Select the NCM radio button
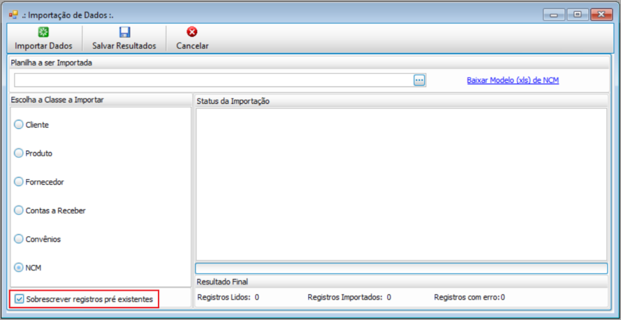This screenshot has width=621, height=320. click(x=19, y=268)
